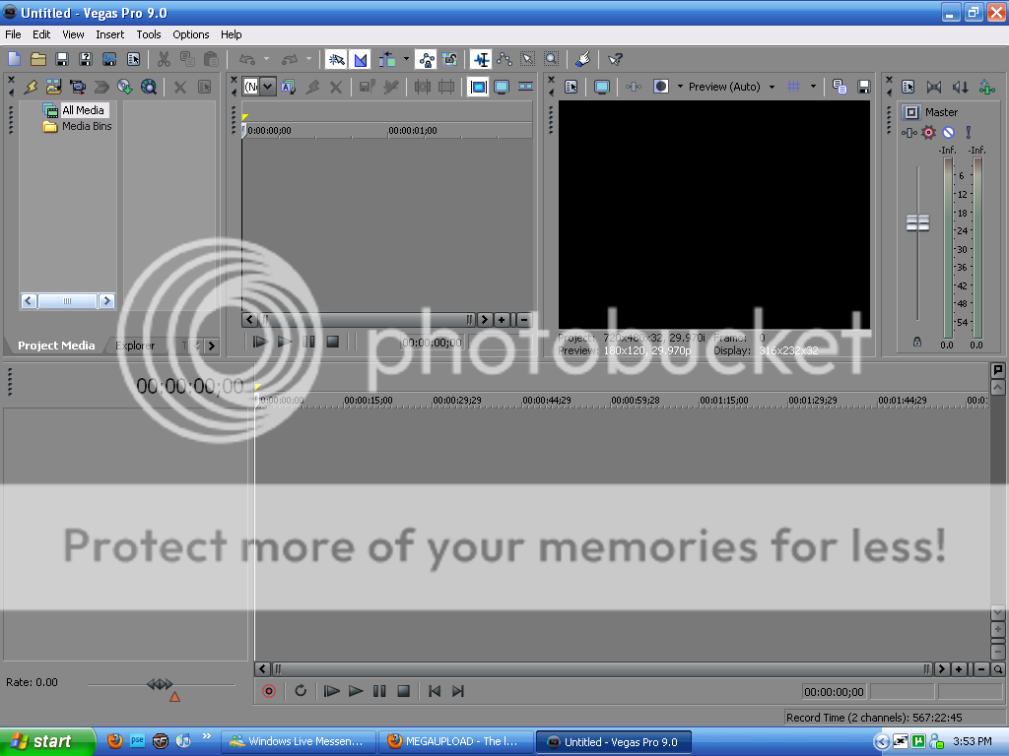Screen dimensions: 1009x756
Task: Click the Downmix Output icon in mixer
Action: click(x=934, y=87)
